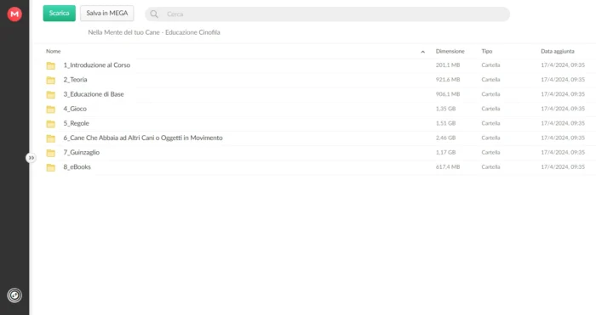The height and width of the screenshot is (315, 596).
Task: Focus the Cerca search field
Action: 327,14
